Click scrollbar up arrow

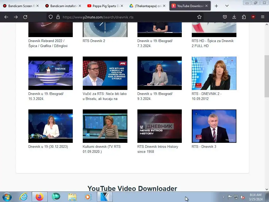pos(267,24)
